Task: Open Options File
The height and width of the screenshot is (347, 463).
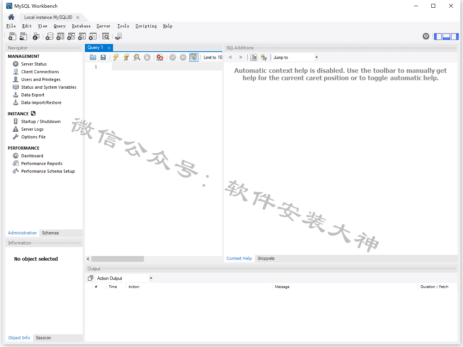Action: [x=33, y=137]
